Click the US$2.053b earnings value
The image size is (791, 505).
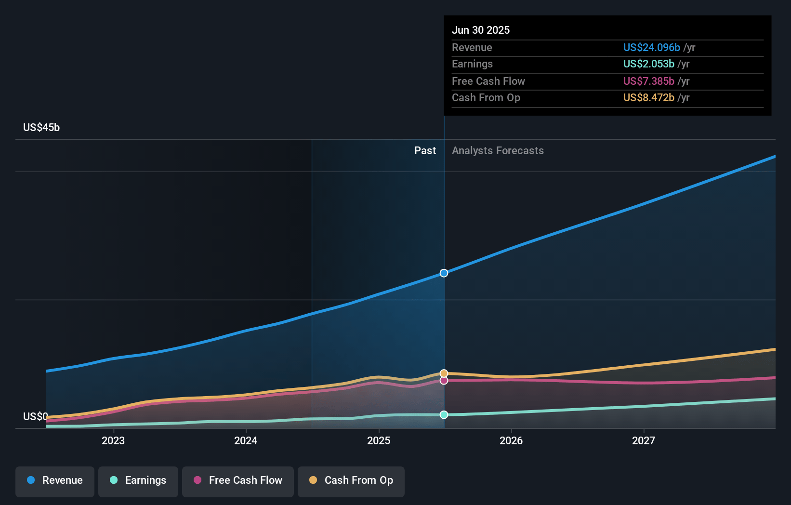click(x=649, y=64)
